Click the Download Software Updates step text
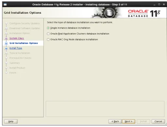This screenshot has height=127, width=167. 25,28
